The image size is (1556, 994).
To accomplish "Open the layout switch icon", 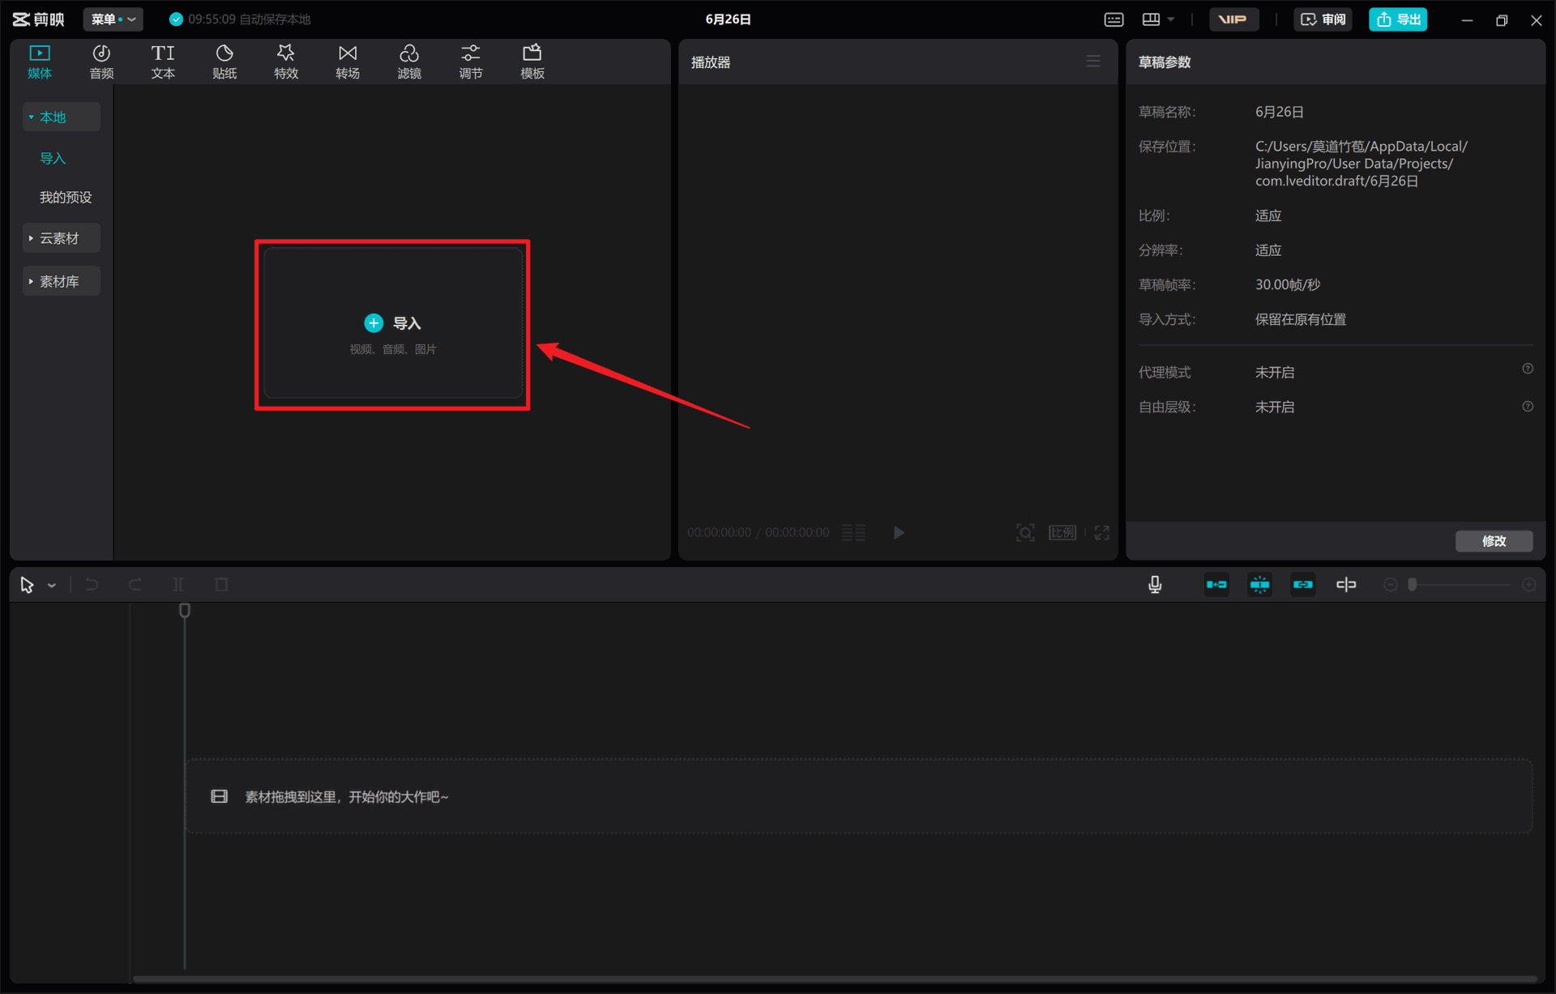I will pos(1151,19).
